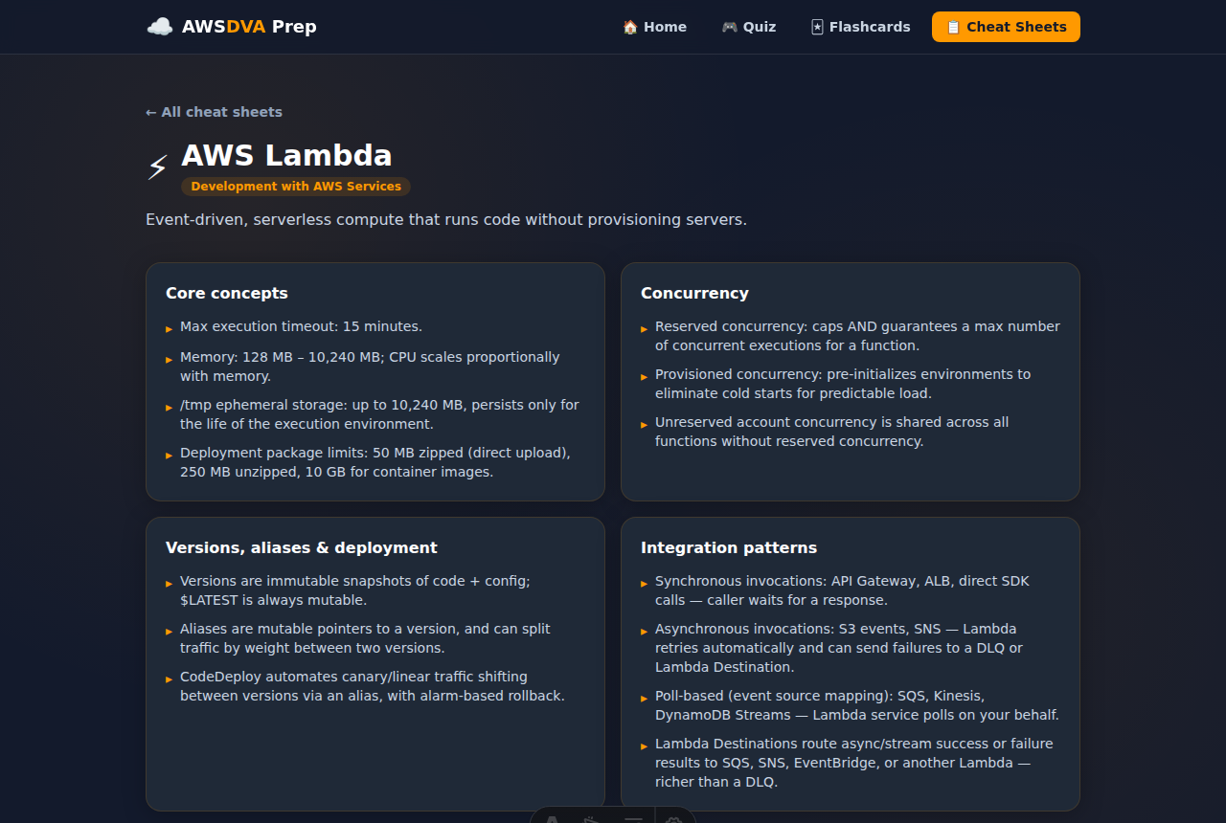Click the Versions, aliases & deployment heading

click(302, 547)
